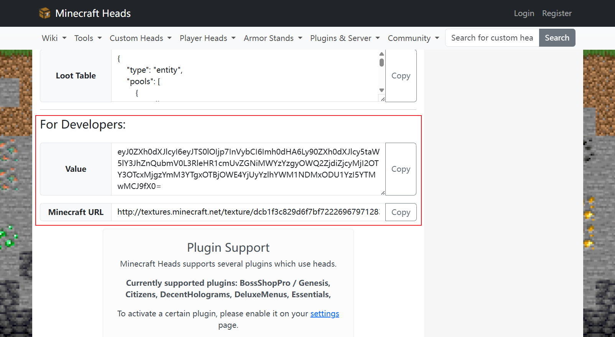
Task: Open the Register page
Action: coord(557,13)
